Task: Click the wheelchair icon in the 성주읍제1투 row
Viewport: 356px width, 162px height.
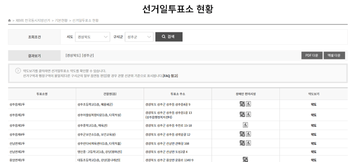Action: pyautogui.click(x=248, y=104)
